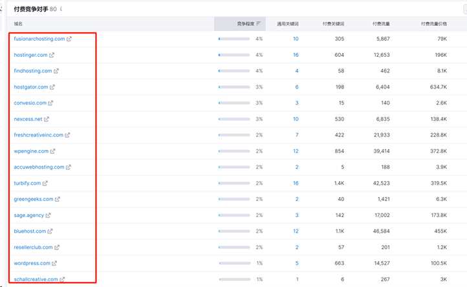The height and width of the screenshot is (287, 467).
Task: Open sage.agency domain link
Action: (29, 215)
